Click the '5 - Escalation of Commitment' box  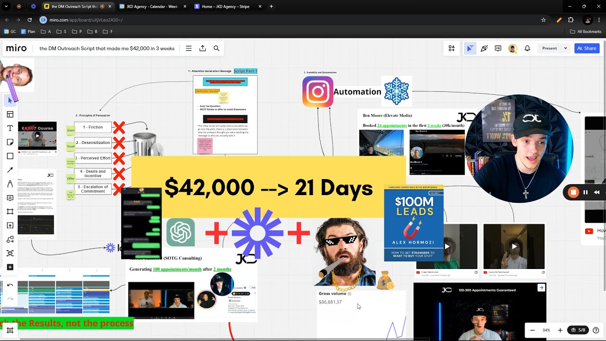pyautogui.click(x=93, y=189)
